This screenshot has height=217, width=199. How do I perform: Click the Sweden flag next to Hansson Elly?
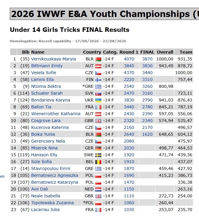(98, 155)
